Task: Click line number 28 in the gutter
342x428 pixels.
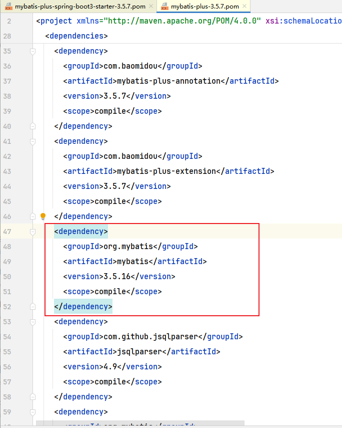Action: point(7,36)
